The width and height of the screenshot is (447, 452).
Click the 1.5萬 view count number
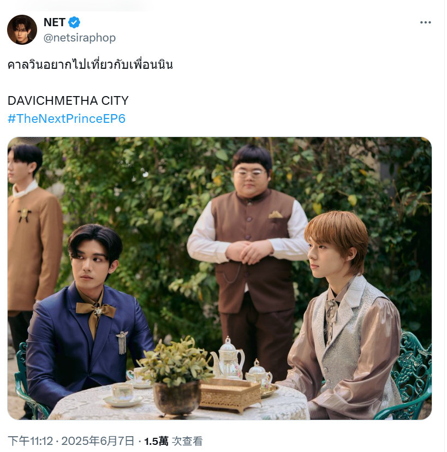point(156,441)
